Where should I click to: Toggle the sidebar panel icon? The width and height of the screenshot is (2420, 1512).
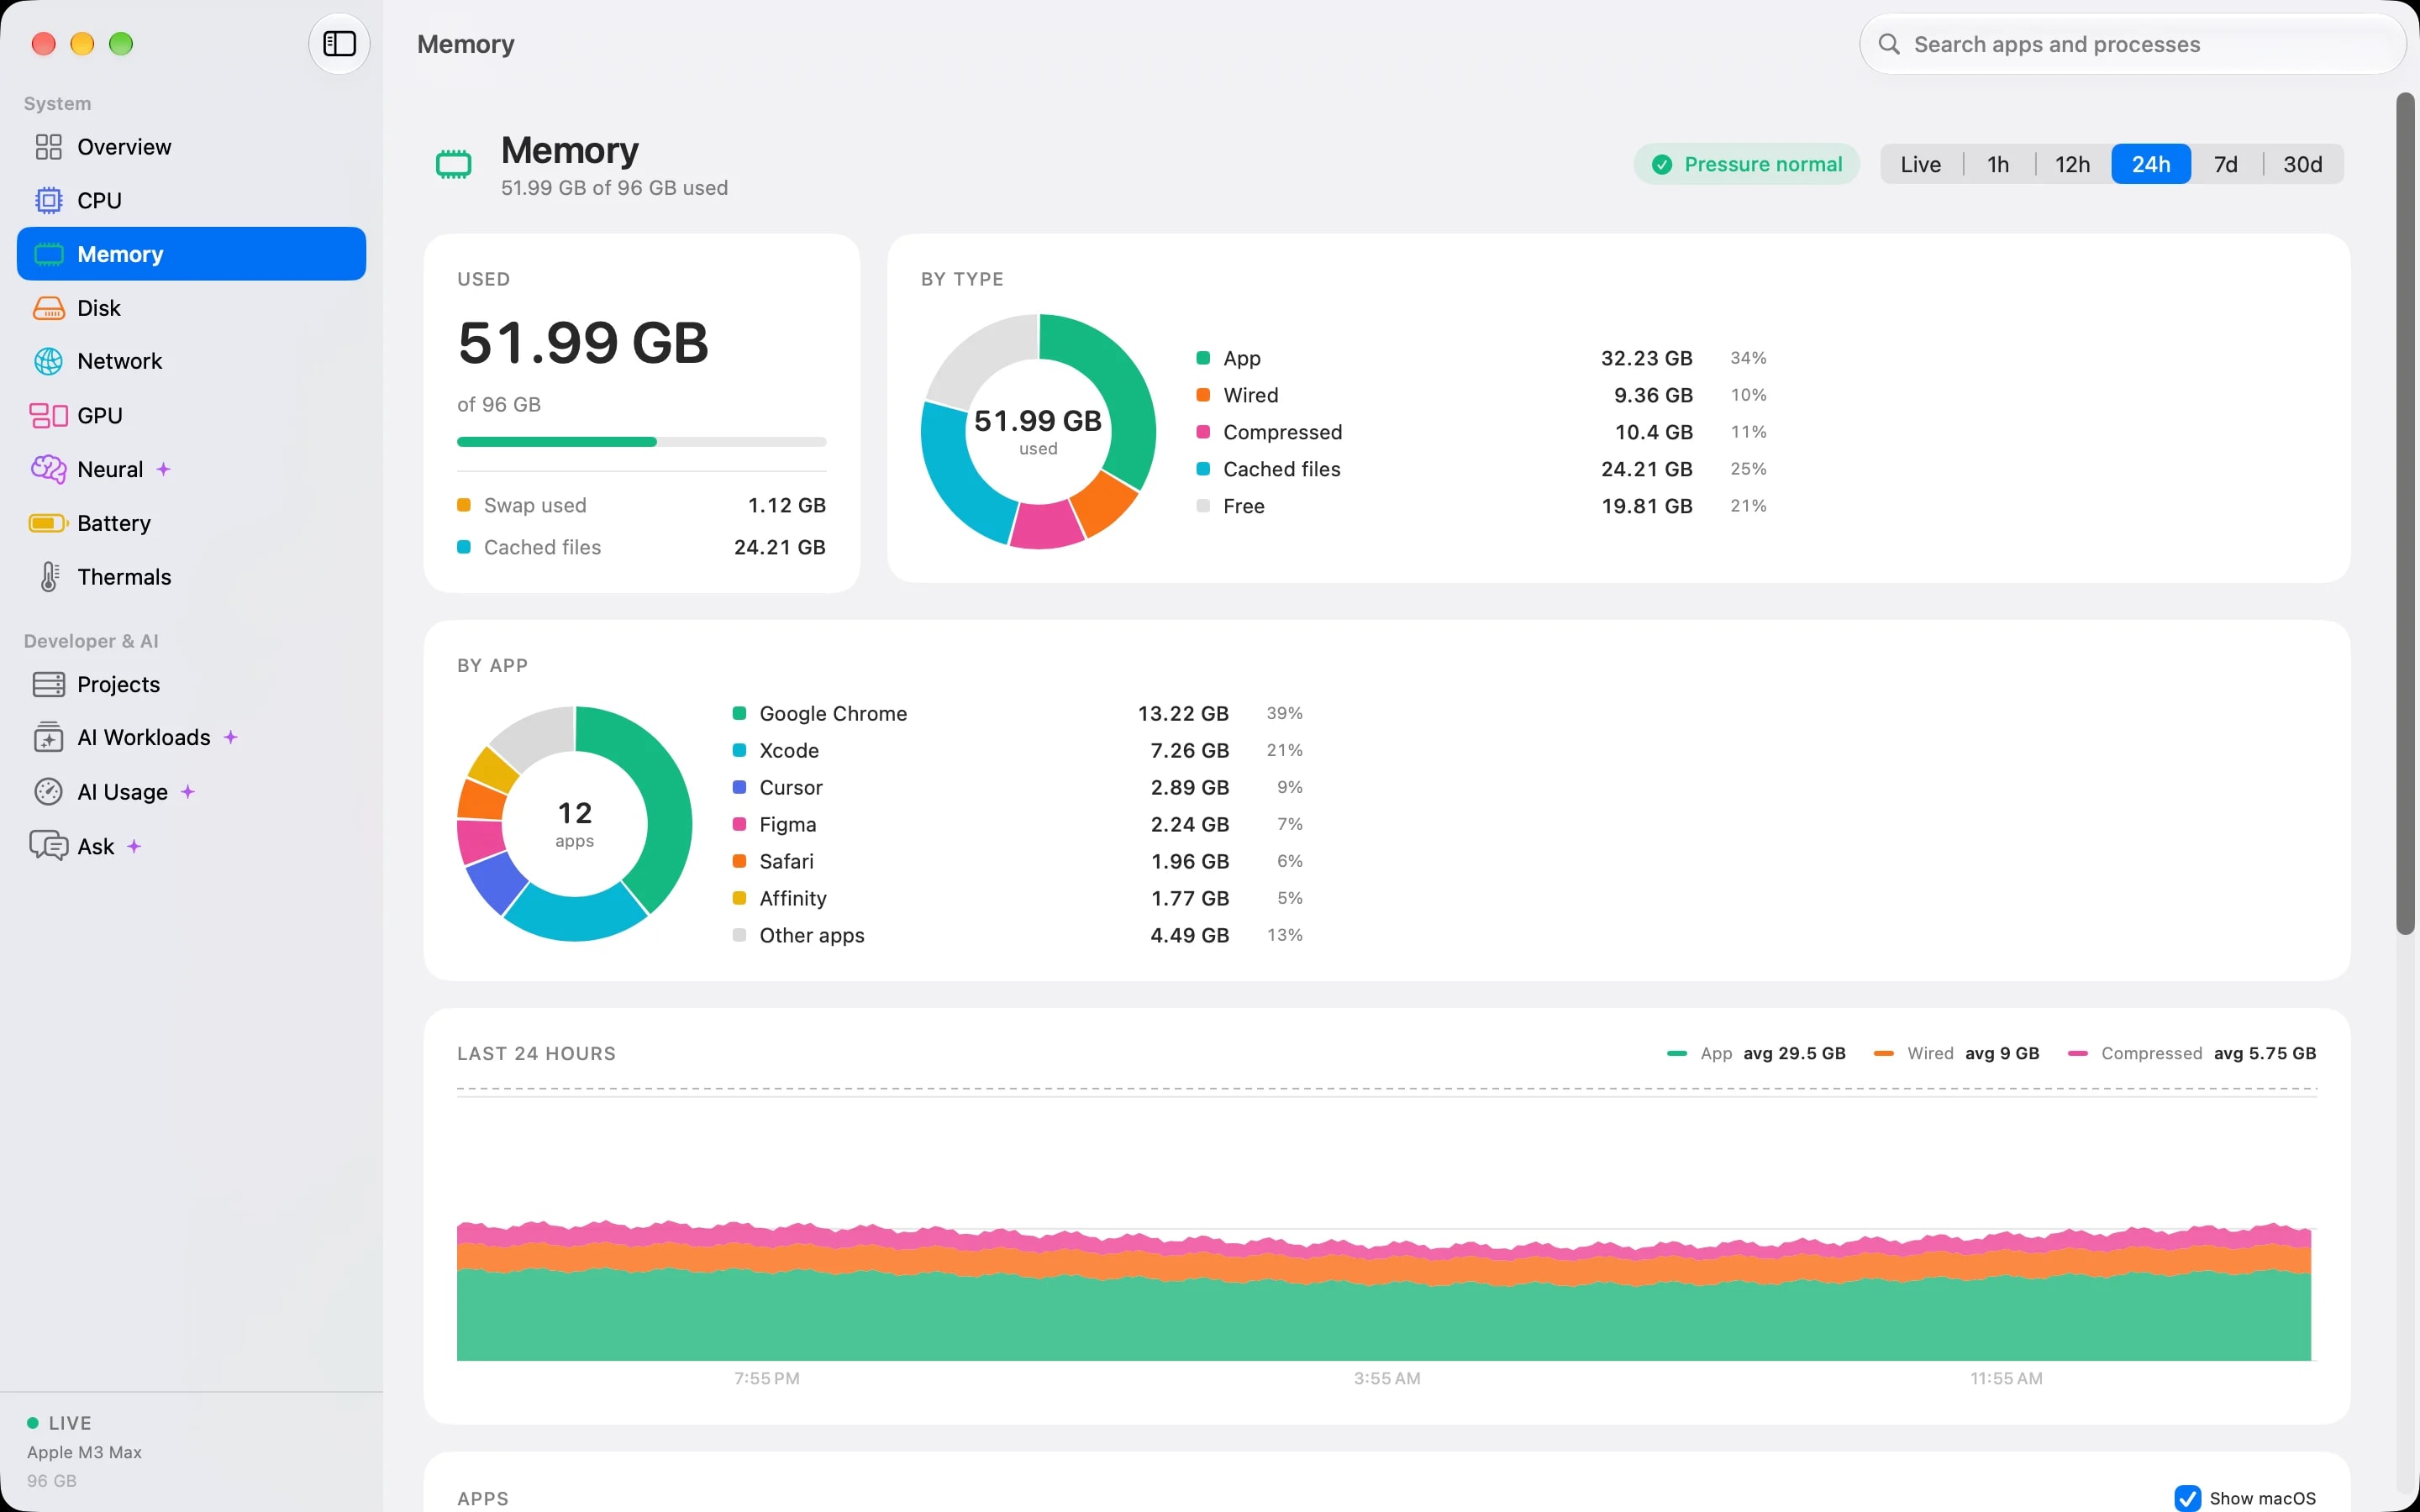pos(339,44)
